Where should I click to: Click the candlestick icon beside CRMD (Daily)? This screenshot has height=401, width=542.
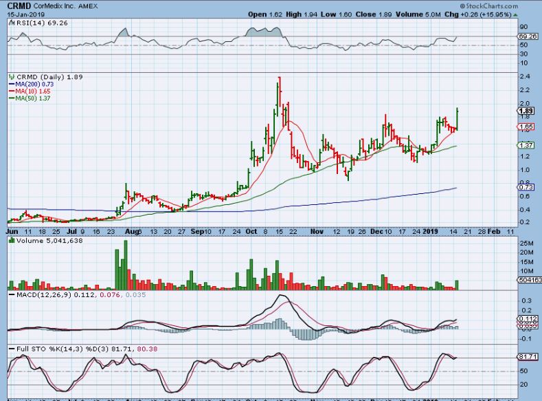12,77
